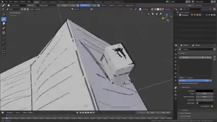Click the Tint Color black swatch
The width and height of the screenshot is (217, 122).
[x=204, y=91]
